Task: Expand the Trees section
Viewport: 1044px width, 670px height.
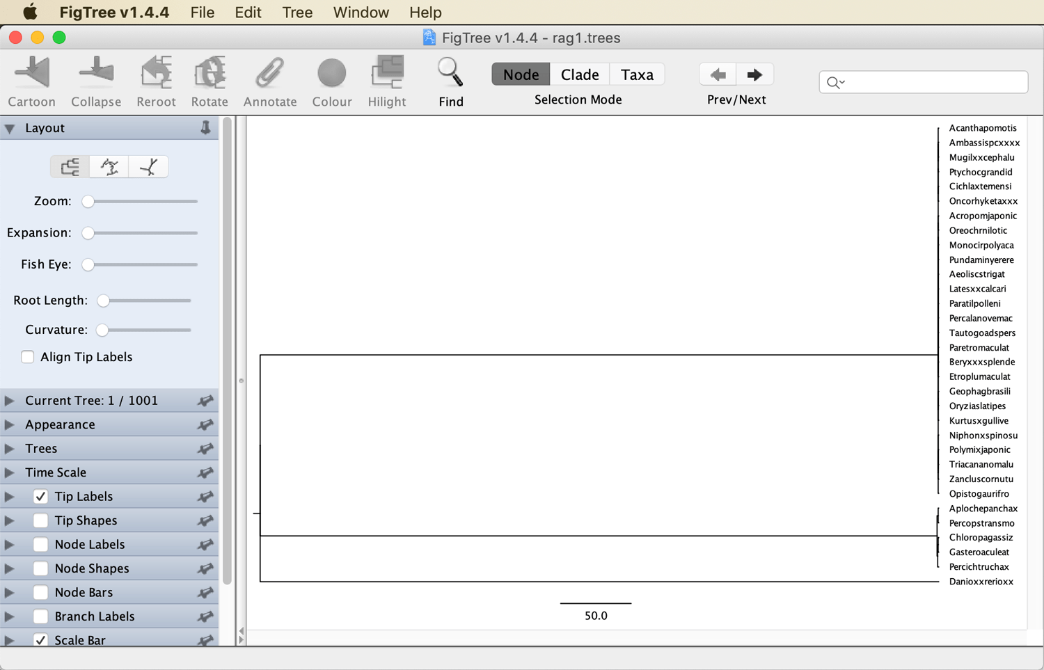Action: [10, 449]
